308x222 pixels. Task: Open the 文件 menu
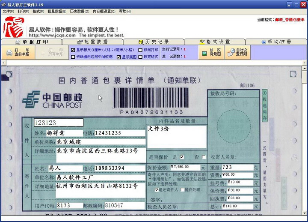8,12
